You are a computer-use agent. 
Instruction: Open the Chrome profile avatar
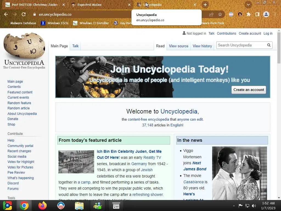coord(266,14)
